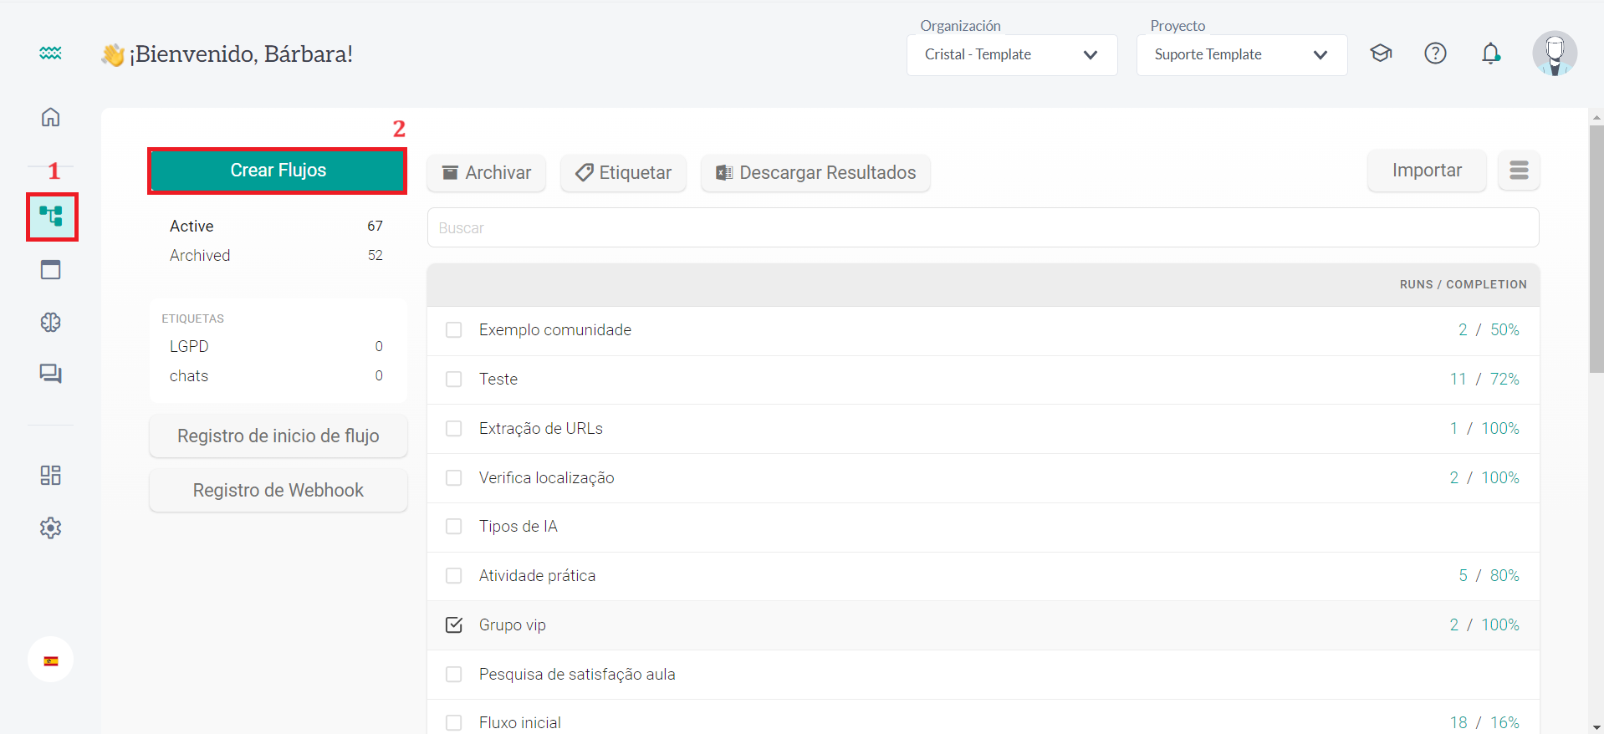Select the Archived flows filter
The height and width of the screenshot is (734, 1604).
[200, 256]
